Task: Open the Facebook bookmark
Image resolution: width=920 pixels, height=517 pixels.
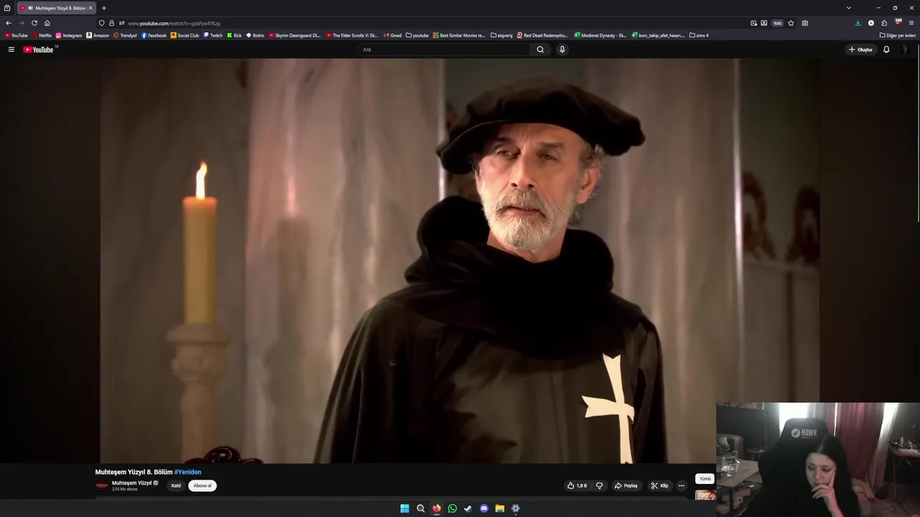Action: tap(154, 35)
